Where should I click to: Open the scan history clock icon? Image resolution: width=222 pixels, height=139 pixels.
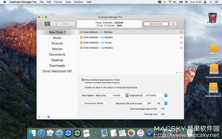click(173, 24)
